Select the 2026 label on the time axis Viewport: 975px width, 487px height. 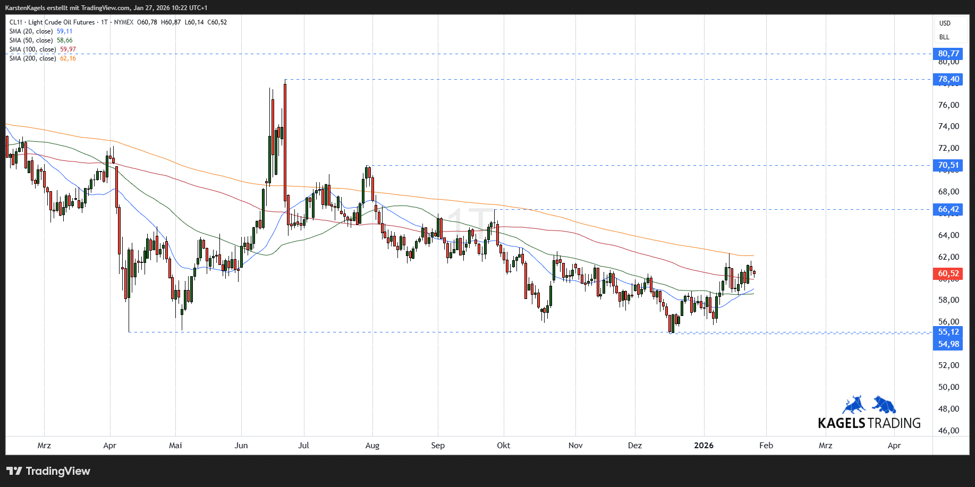[703, 446]
